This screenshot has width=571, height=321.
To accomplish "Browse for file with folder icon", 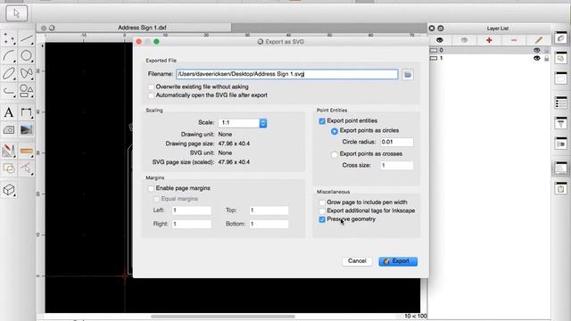I will pos(408,75).
